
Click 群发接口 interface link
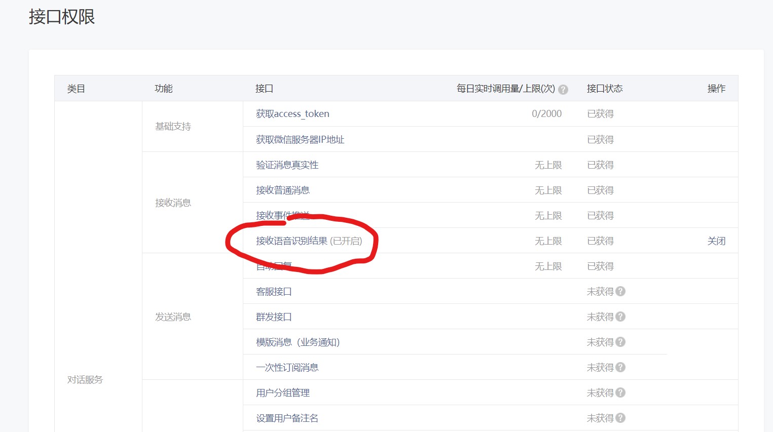(x=274, y=317)
